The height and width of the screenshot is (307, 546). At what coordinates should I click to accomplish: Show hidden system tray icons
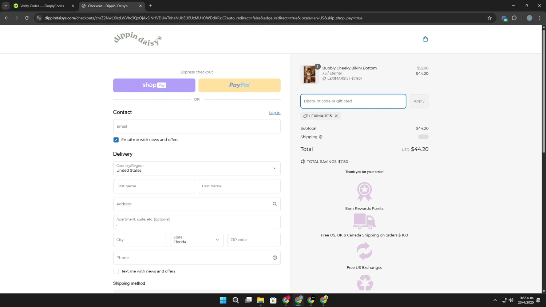[495, 300]
